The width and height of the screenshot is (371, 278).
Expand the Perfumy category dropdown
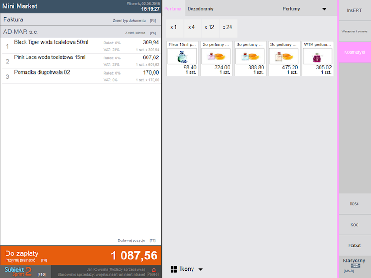pos(324,9)
